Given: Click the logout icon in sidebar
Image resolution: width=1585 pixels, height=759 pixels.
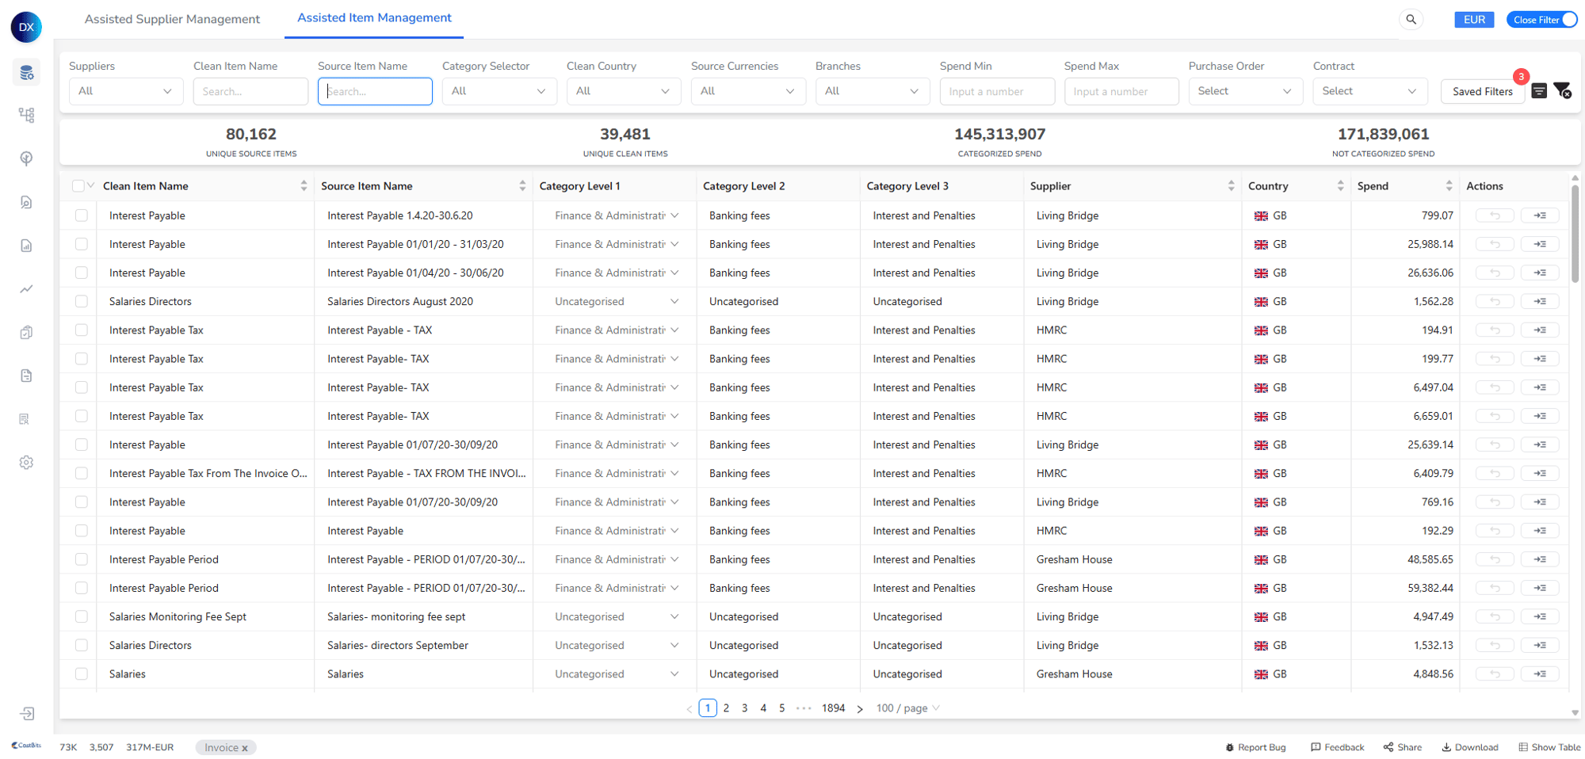Looking at the screenshot, I should [x=26, y=714].
